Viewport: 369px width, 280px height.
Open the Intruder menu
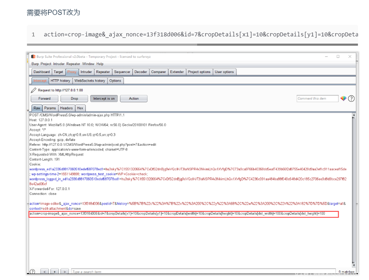click(59, 64)
